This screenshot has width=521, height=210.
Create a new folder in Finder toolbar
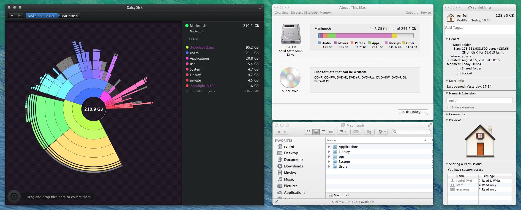coord(369,132)
